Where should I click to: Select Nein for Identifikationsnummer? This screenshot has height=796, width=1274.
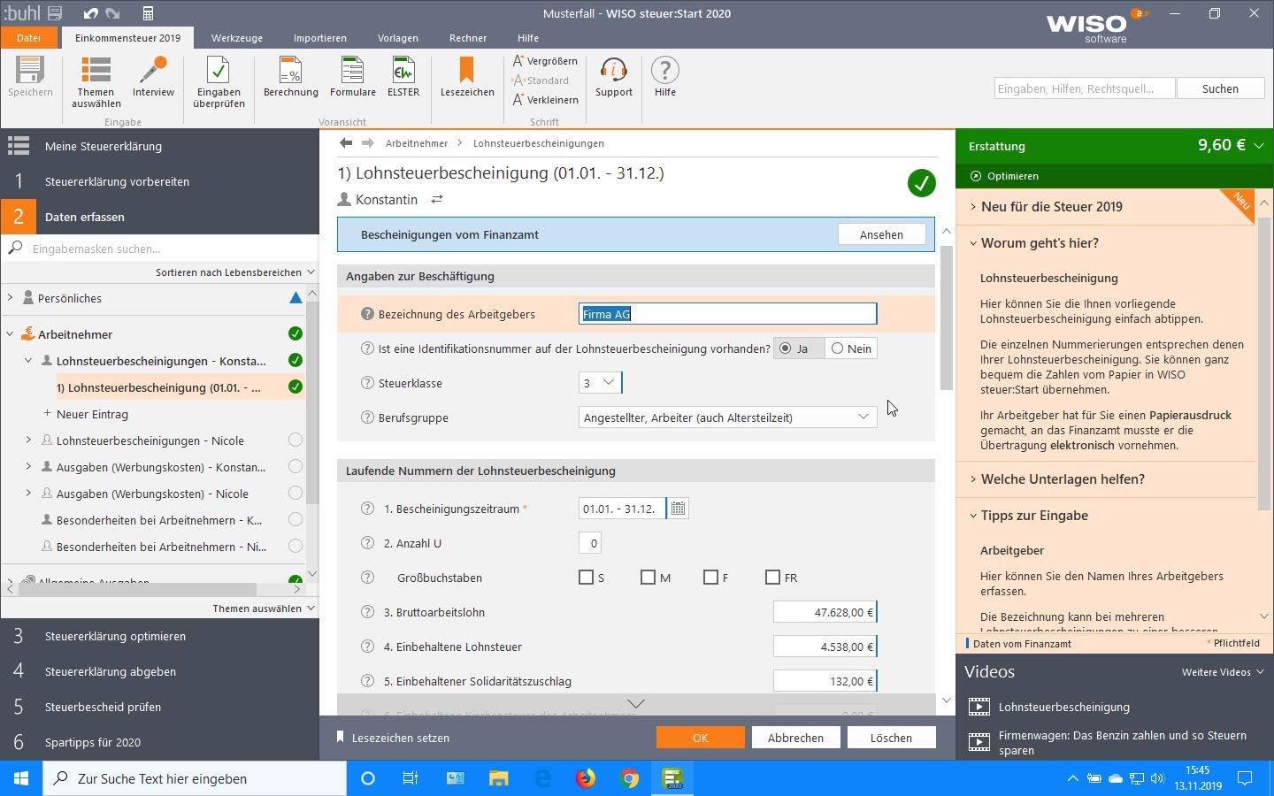click(837, 348)
